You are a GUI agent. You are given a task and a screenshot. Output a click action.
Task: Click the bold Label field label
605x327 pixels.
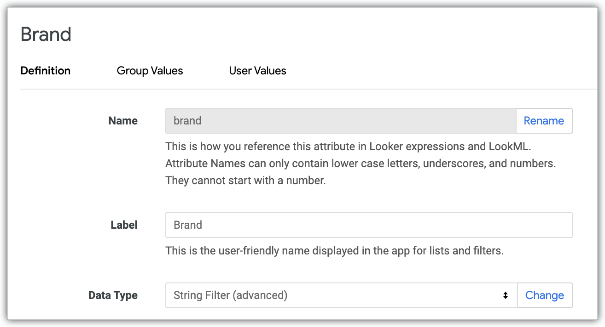click(x=124, y=225)
